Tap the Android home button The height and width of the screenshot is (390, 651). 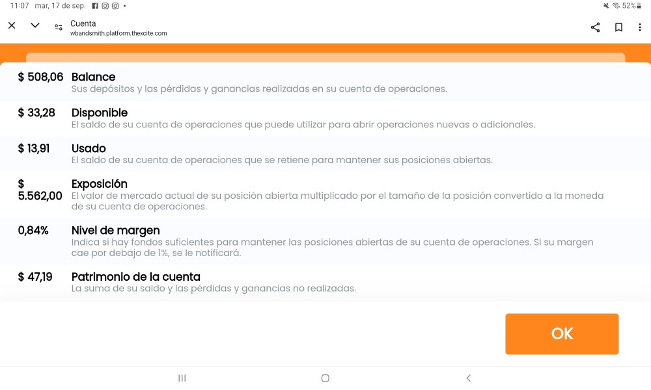(325, 378)
